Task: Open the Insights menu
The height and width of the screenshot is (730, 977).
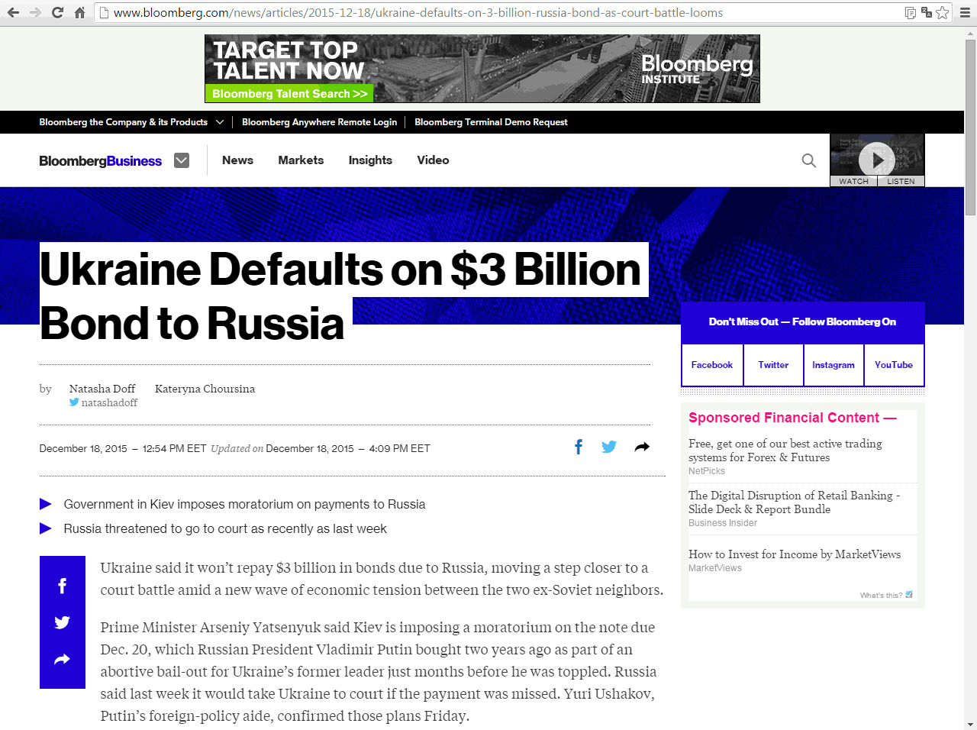Action: [370, 160]
